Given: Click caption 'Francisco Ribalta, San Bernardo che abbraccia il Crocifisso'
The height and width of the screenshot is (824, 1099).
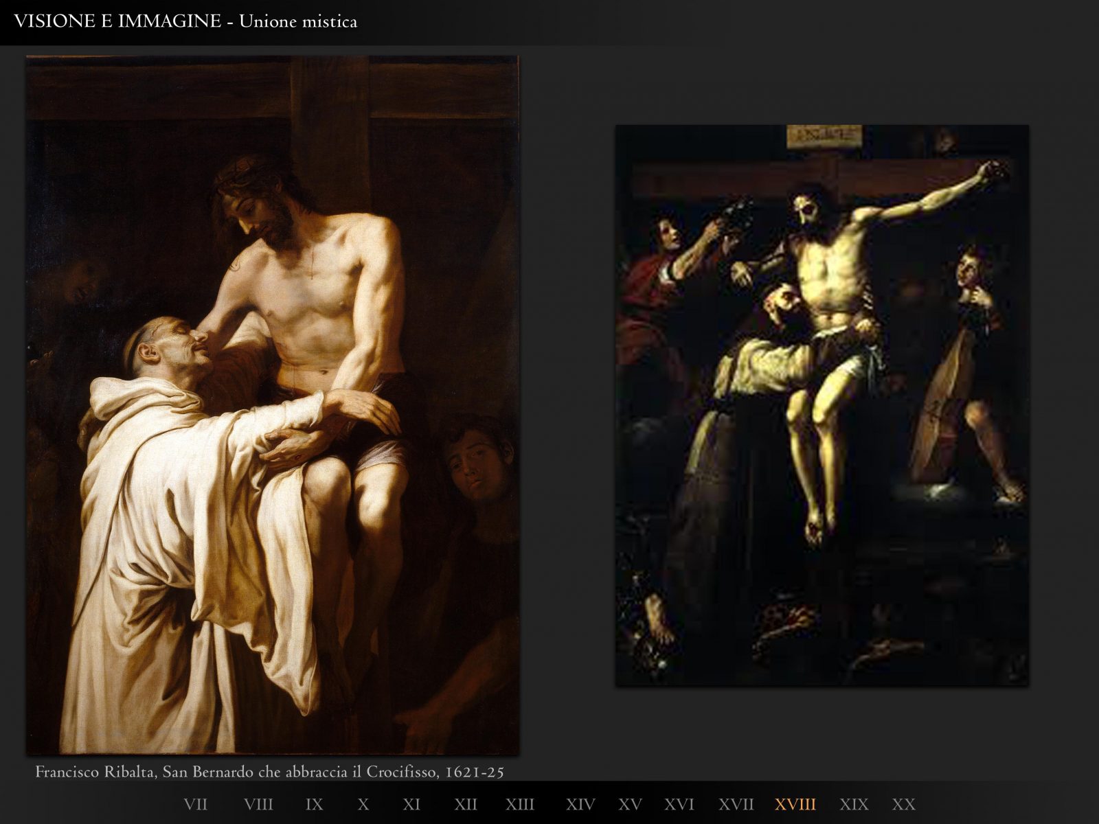Looking at the screenshot, I should tap(236, 772).
